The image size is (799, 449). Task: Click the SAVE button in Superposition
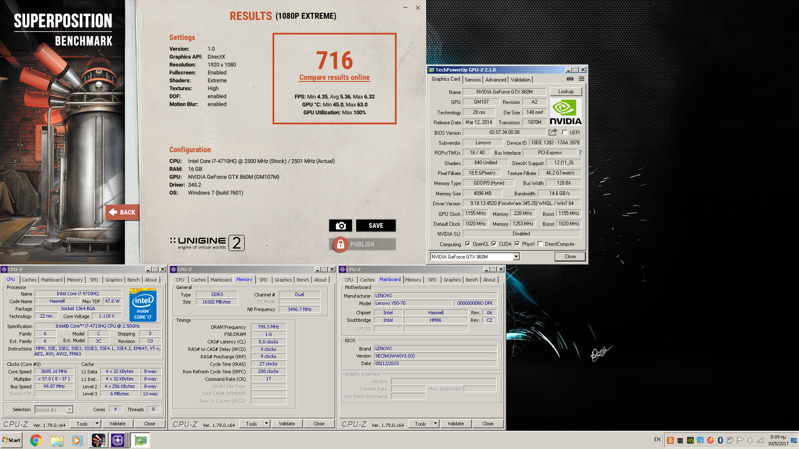tap(376, 225)
